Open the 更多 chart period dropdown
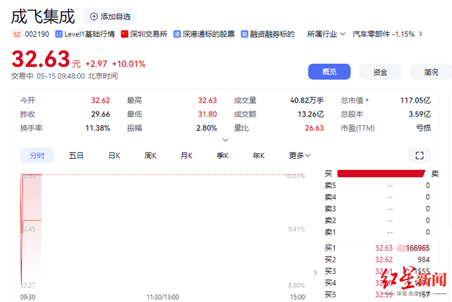 click(x=299, y=155)
